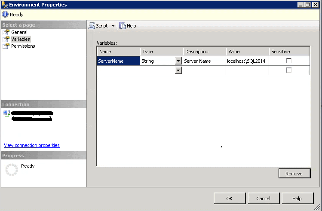Click the Environment Properties title bar icon

[5, 5]
